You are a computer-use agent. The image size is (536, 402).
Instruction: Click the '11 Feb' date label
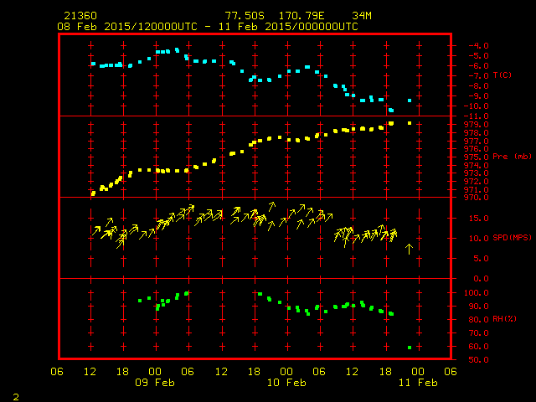418,382
